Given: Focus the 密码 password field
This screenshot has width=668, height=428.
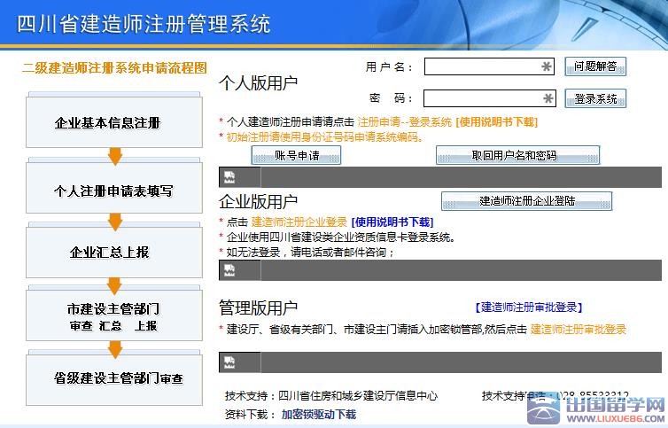Looking at the screenshot, I should [490, 98].
